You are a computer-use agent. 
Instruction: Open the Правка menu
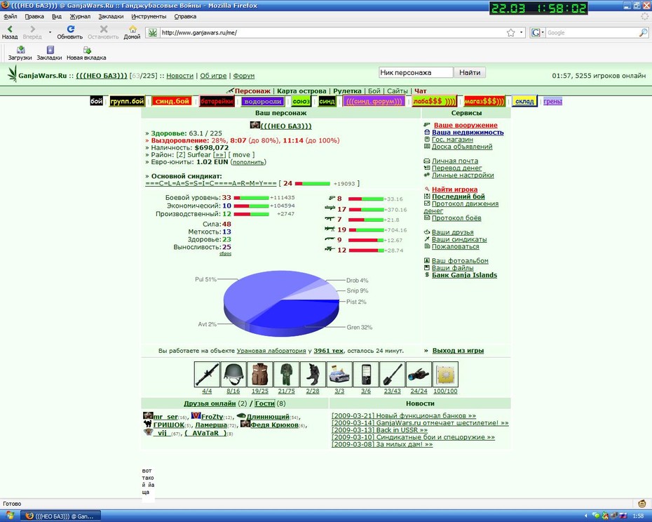click(34, 17)
